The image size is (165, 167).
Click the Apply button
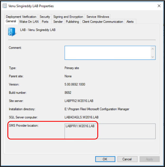(149, 159)
